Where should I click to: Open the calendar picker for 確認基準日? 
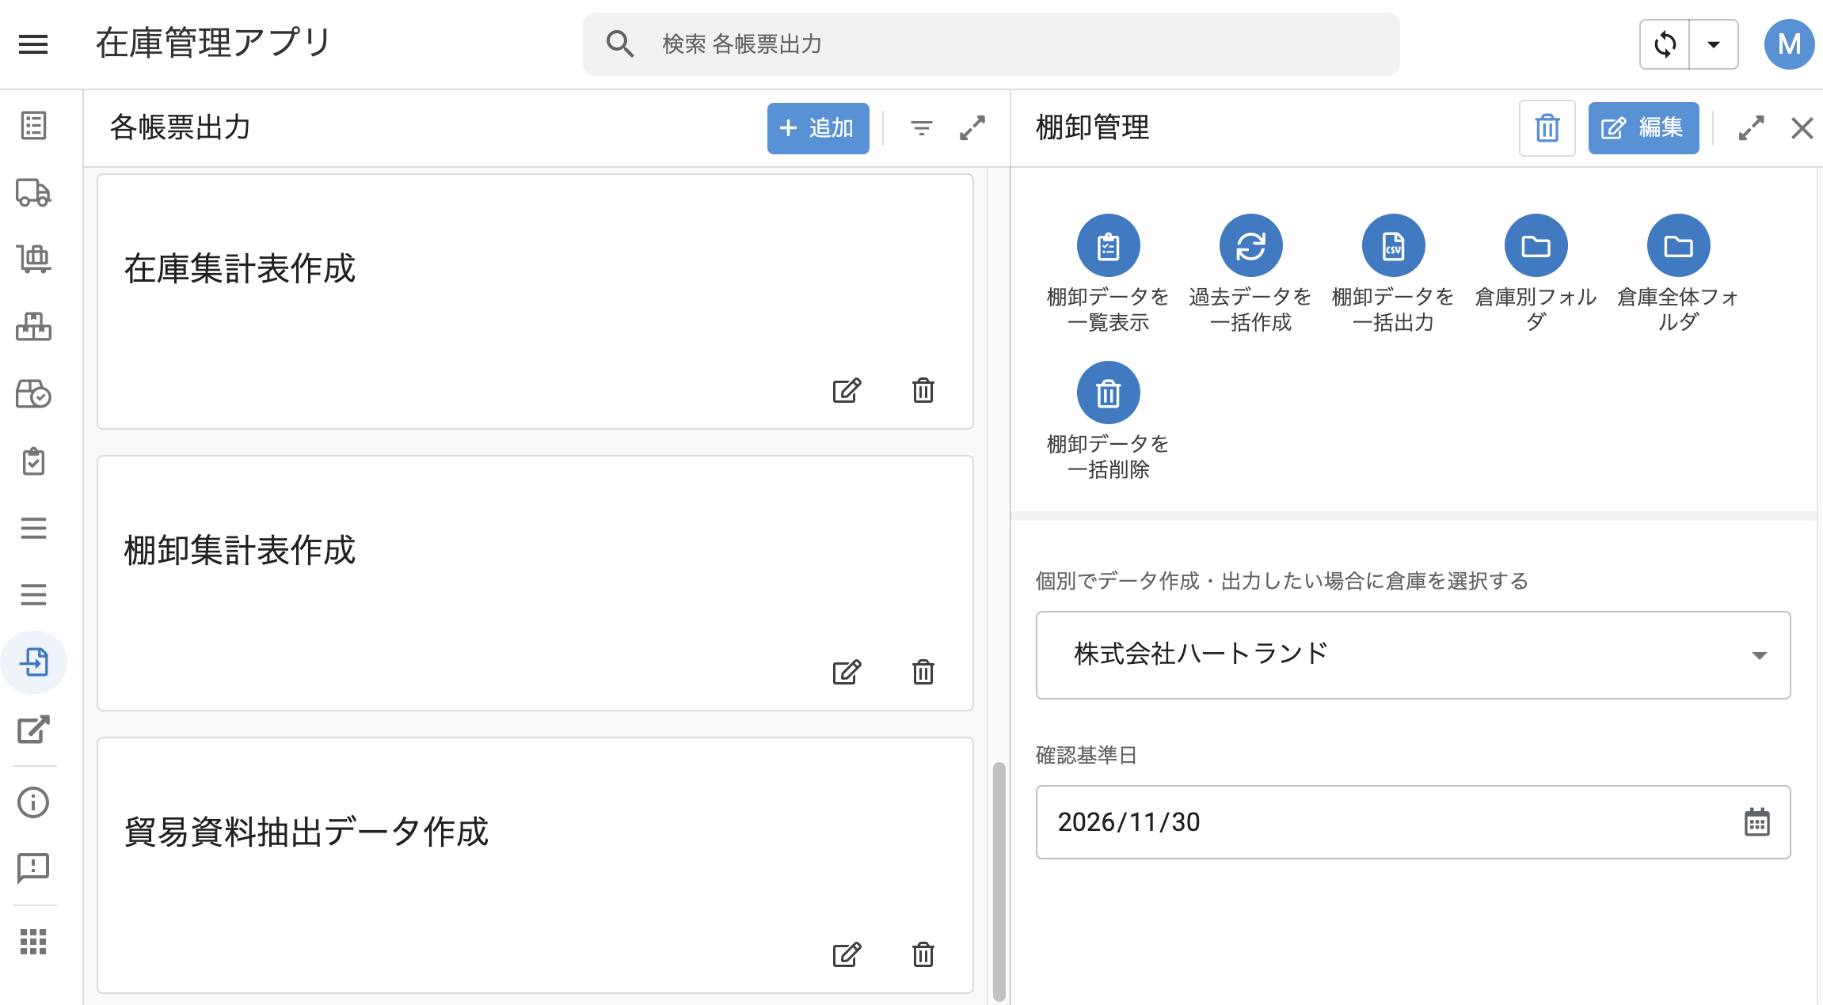(x=1756, y=822)
